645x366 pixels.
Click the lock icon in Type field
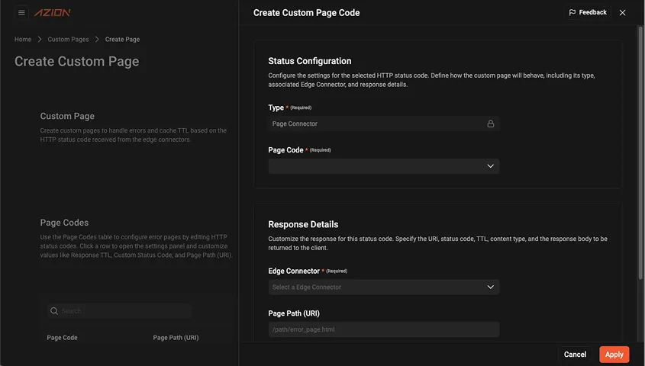(x=490, y=124)
